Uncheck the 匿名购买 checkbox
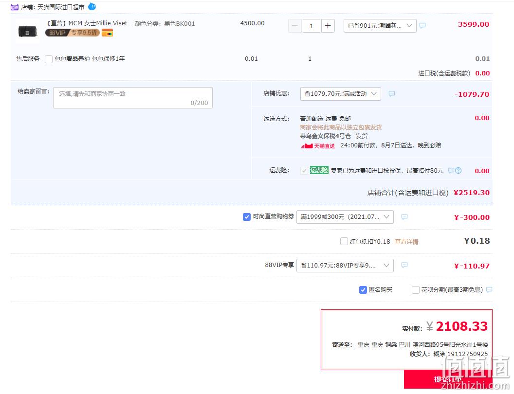Image resolution: width=514 pixels, height=394 pixels. pos(363,290)
